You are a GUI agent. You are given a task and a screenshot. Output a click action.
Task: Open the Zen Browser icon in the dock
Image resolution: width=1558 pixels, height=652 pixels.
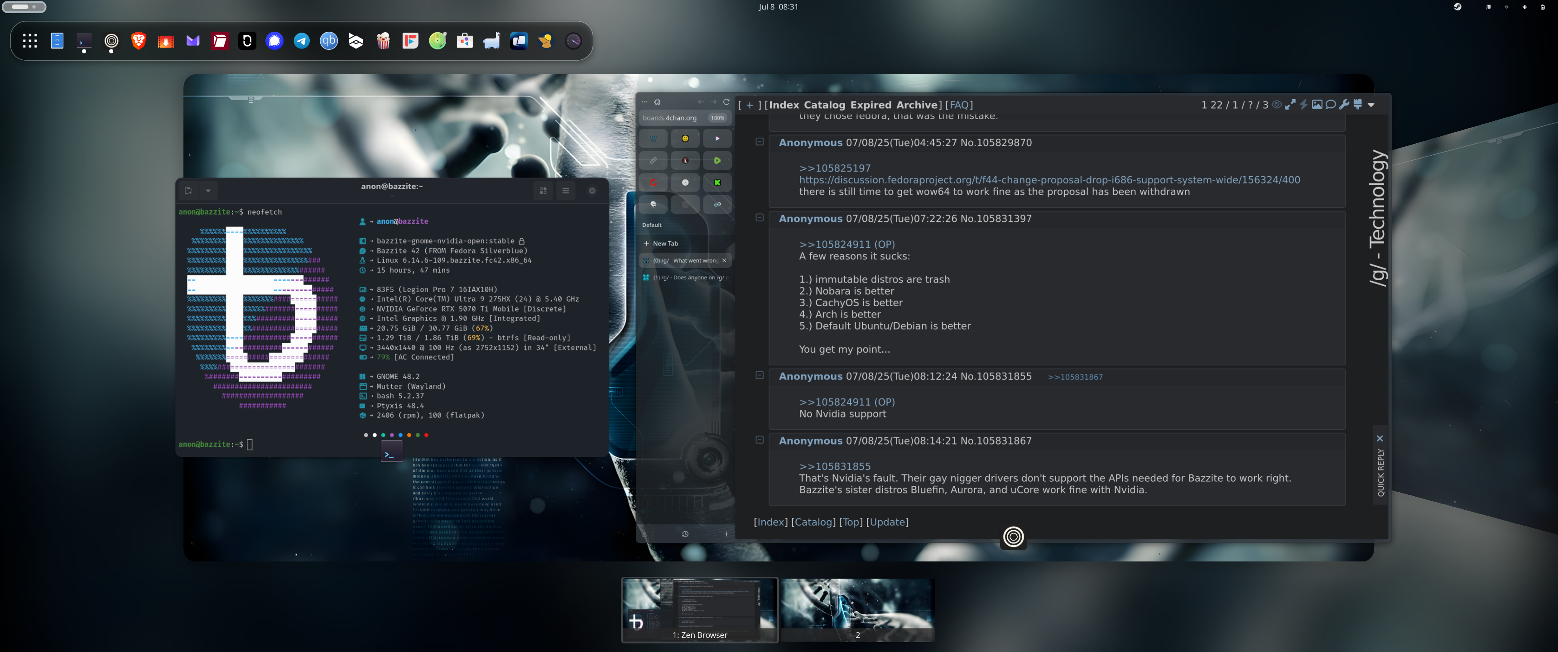click(x=111, y=41)
